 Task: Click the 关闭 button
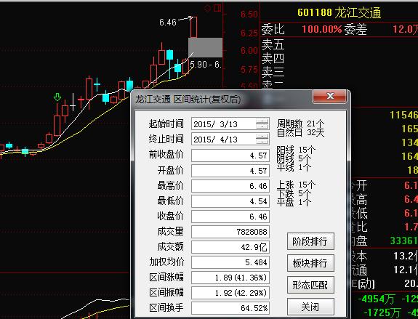(310, 307)
